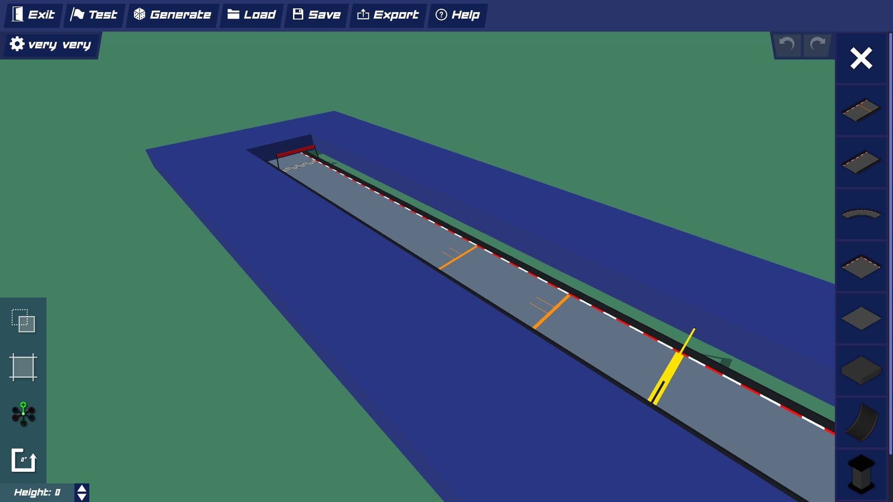Click the Test button

coord(93,15)
